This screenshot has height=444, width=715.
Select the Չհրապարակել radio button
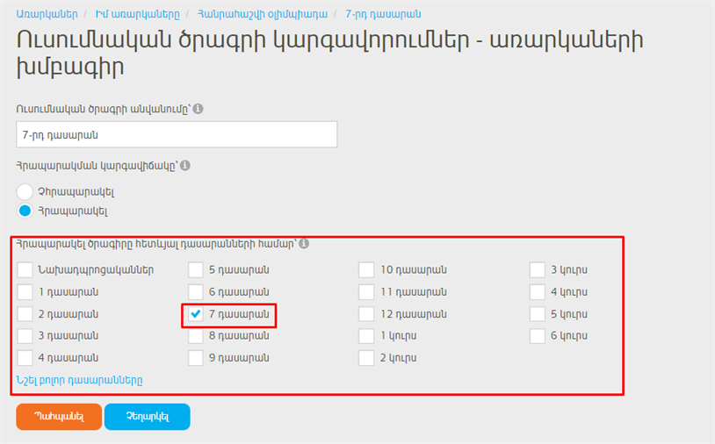coord(25,191)
